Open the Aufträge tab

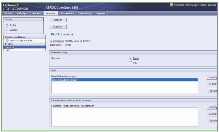click(22, 13)
